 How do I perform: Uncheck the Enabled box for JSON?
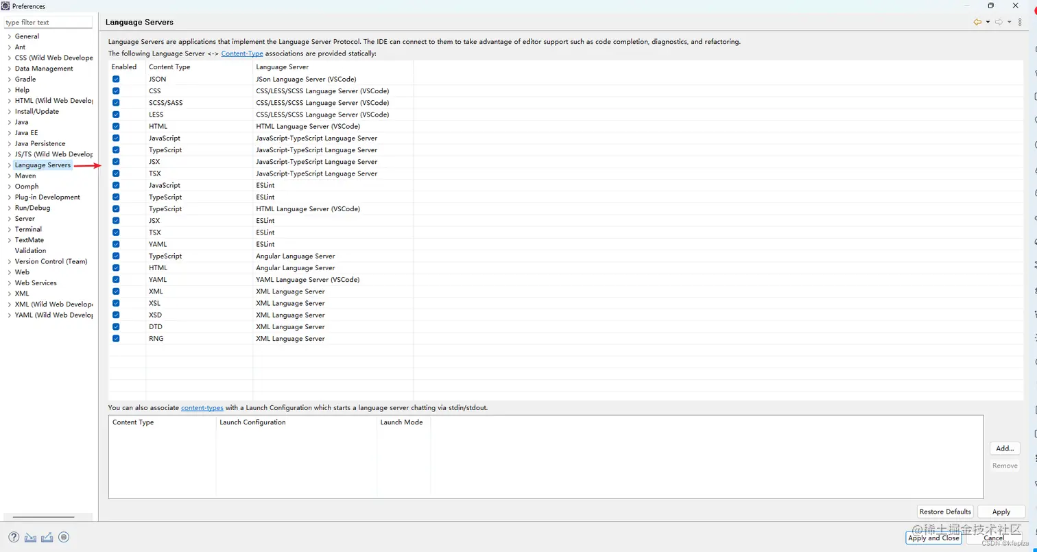pos(116,79)
